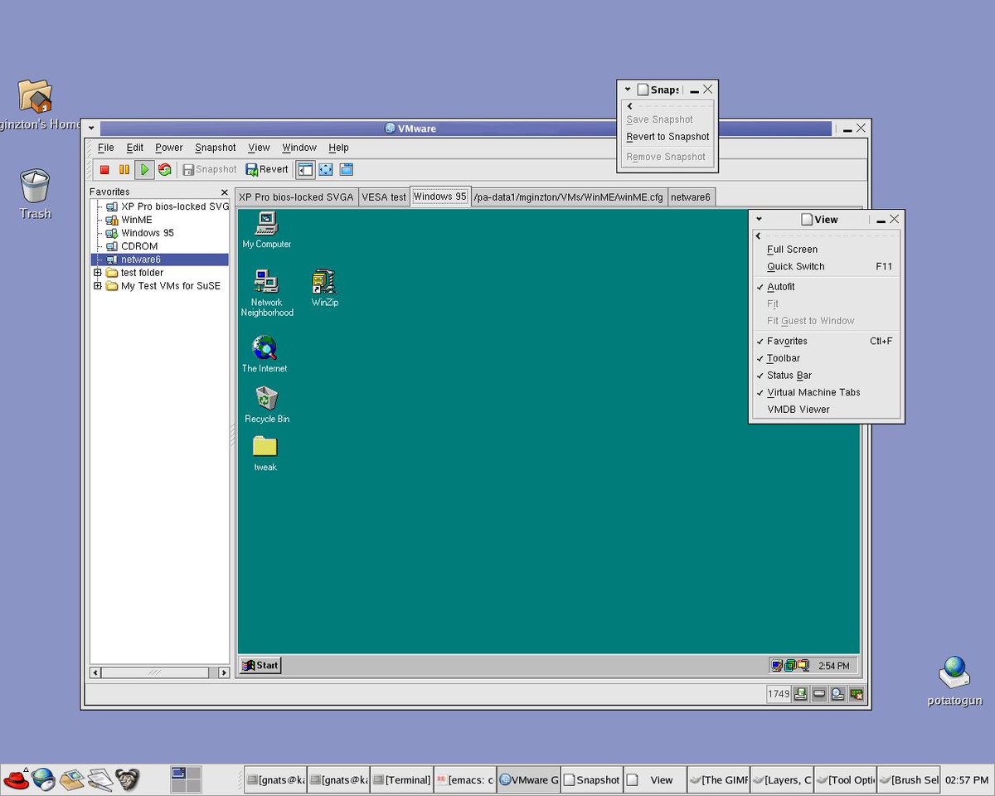This screenshot has height=796, width=995.
Task: Switch to the Terminal taskbar button
Action: (x=401, y=779)
